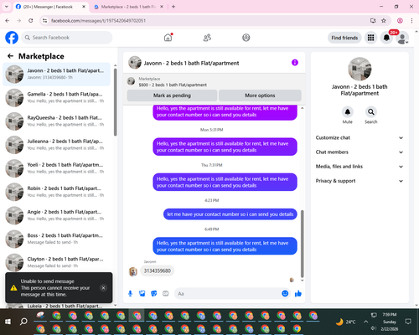Click the browser address bar URL
The height and width of the screenshot is (335, 419).
[98, 21]
